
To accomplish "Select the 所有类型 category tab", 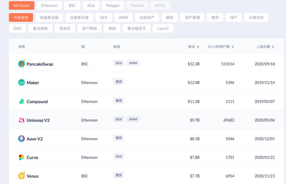I will 21,18.
